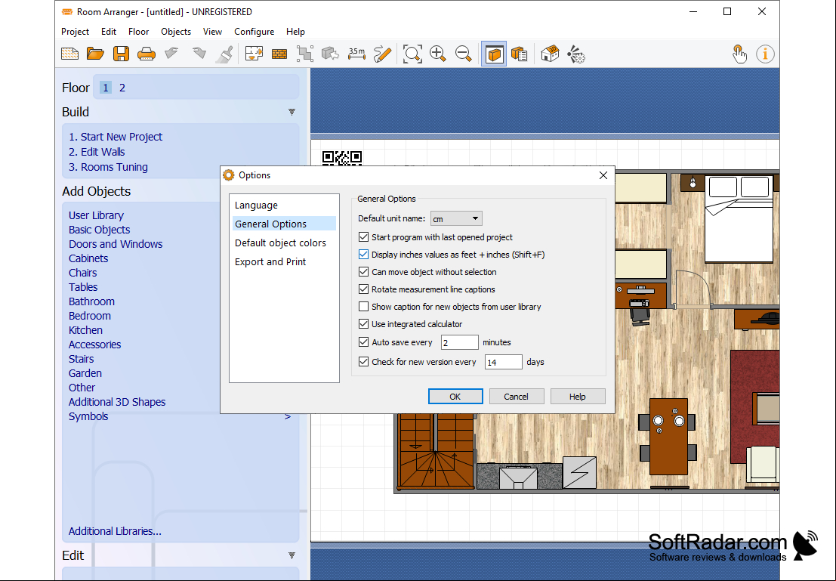Enable Show caption for new objects from user library
836x581 pixels.
(363, 306)
